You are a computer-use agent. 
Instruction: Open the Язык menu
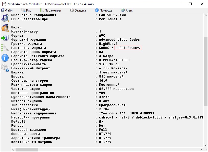point(127,10)
